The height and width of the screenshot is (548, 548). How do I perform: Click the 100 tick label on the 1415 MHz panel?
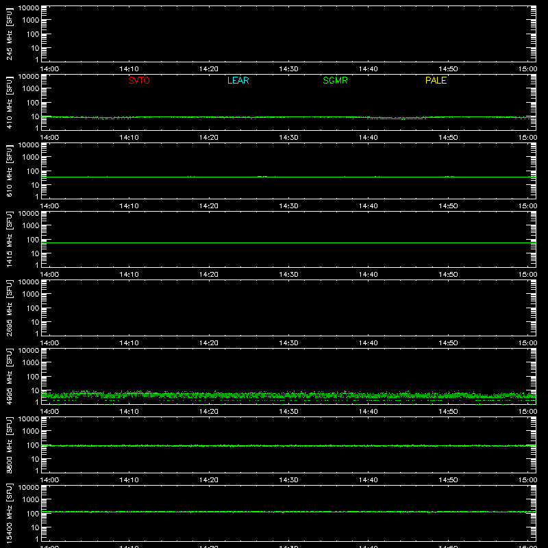tap(33, 239)
